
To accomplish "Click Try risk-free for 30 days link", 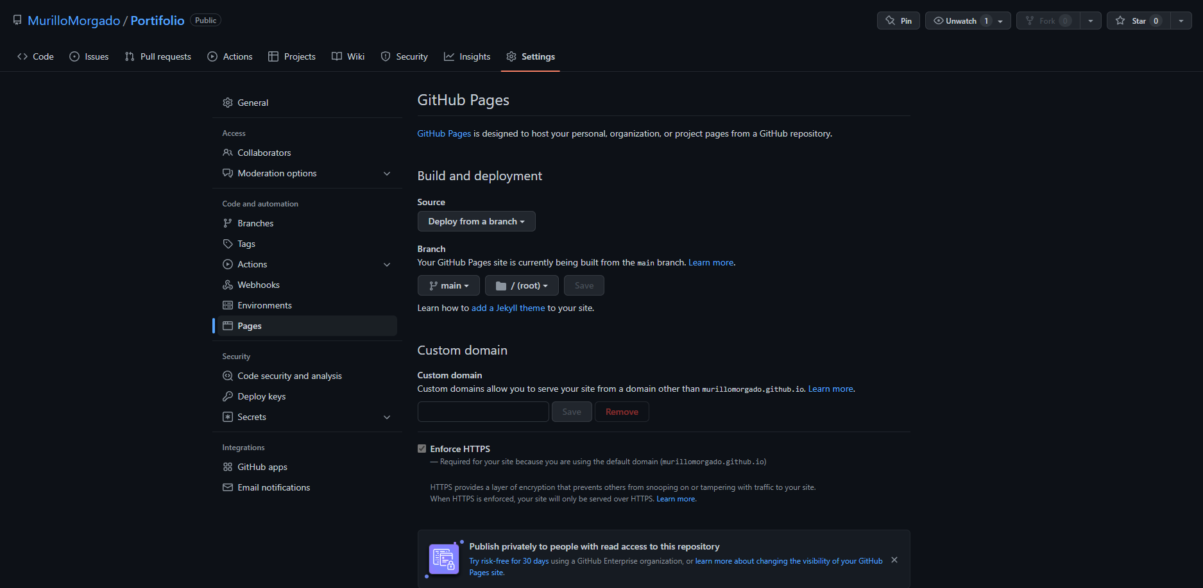I will click(509, 561).
